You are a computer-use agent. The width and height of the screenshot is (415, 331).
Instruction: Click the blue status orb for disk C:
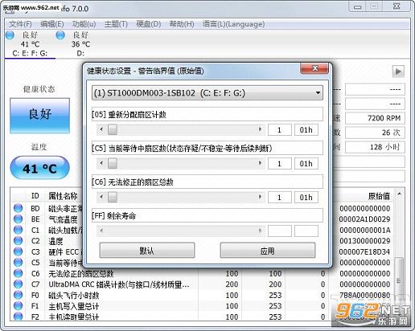tap(10, 35)
